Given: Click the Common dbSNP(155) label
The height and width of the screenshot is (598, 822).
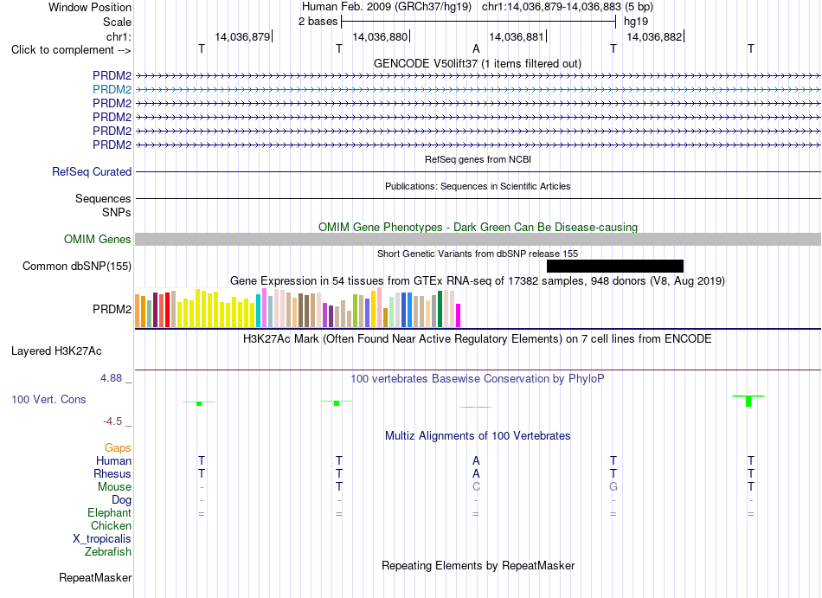Looking at the screenshot, I should (x=77, y=267).
